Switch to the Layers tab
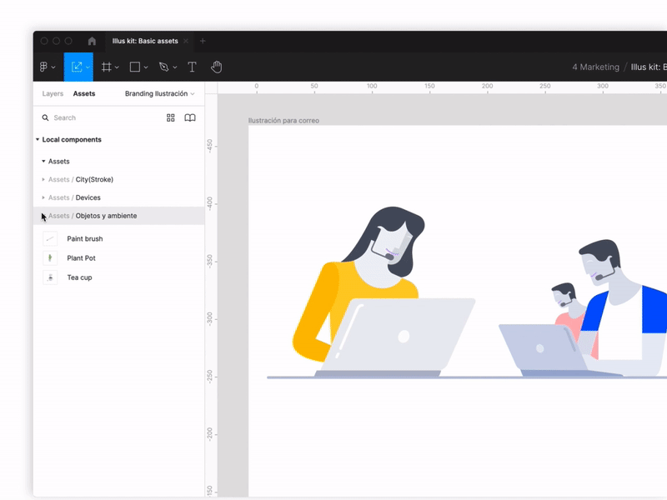This screenshot has width=667, height=500. click(53, 93)
